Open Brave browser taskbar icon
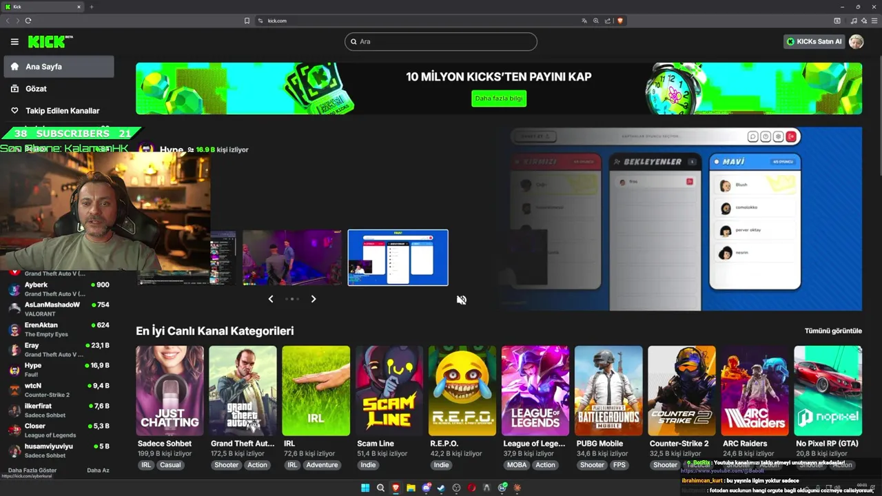882x496 pixels. point(396,488)
